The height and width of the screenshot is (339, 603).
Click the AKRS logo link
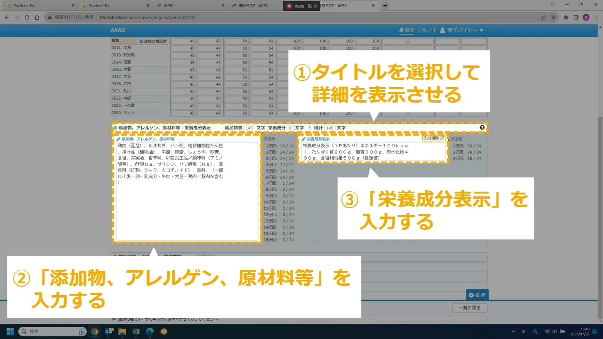[x=118, y=31]
